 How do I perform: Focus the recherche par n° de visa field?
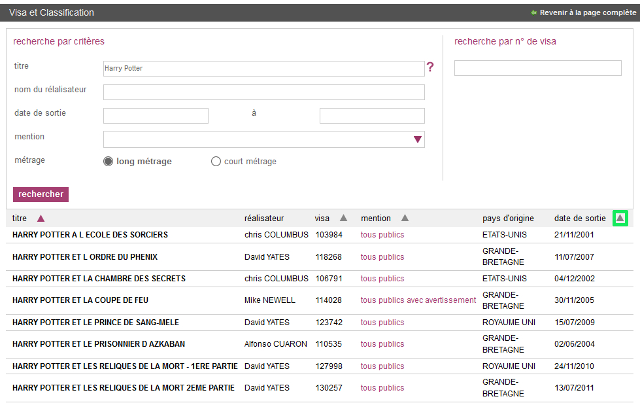coord(537,68)
